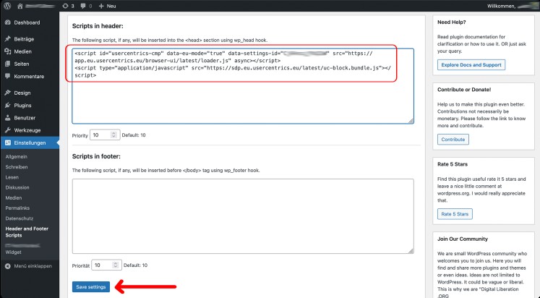Click the Need Help? heading
The image size is (540, 298).
point(452,22)
